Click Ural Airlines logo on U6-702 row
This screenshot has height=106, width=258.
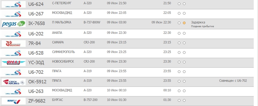tap(14, 72)
